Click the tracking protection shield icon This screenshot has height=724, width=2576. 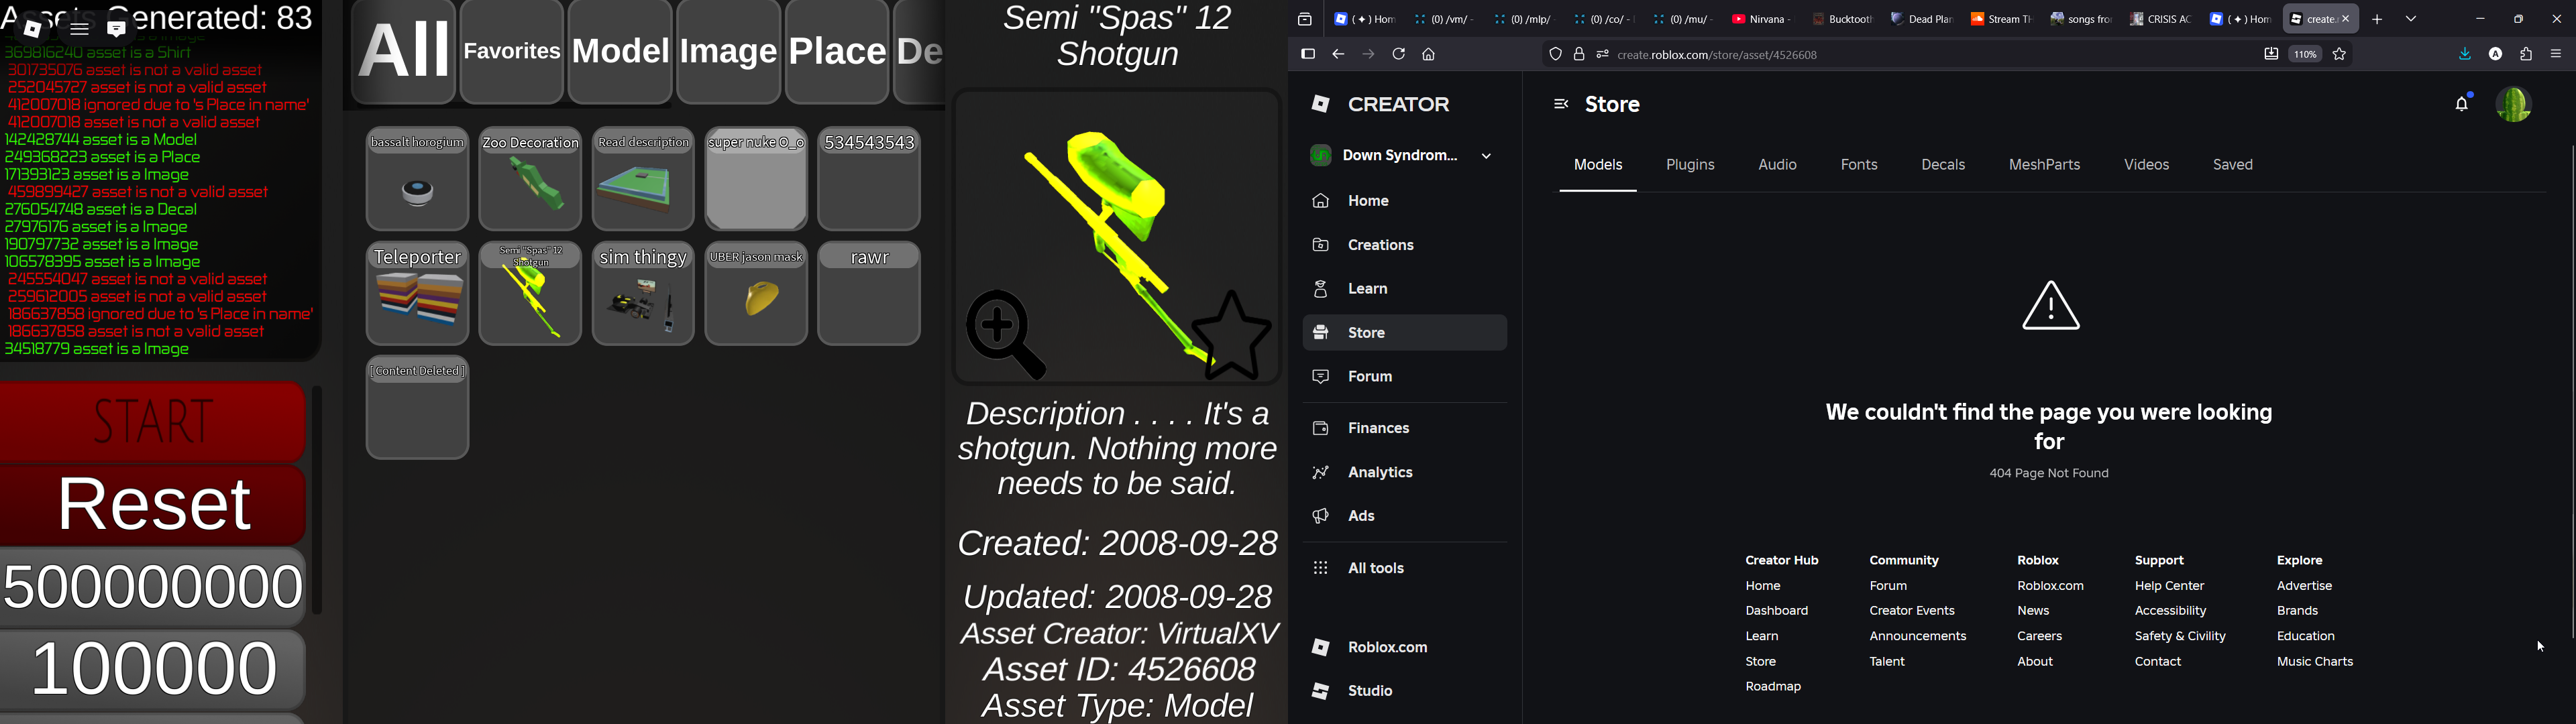1555,55
